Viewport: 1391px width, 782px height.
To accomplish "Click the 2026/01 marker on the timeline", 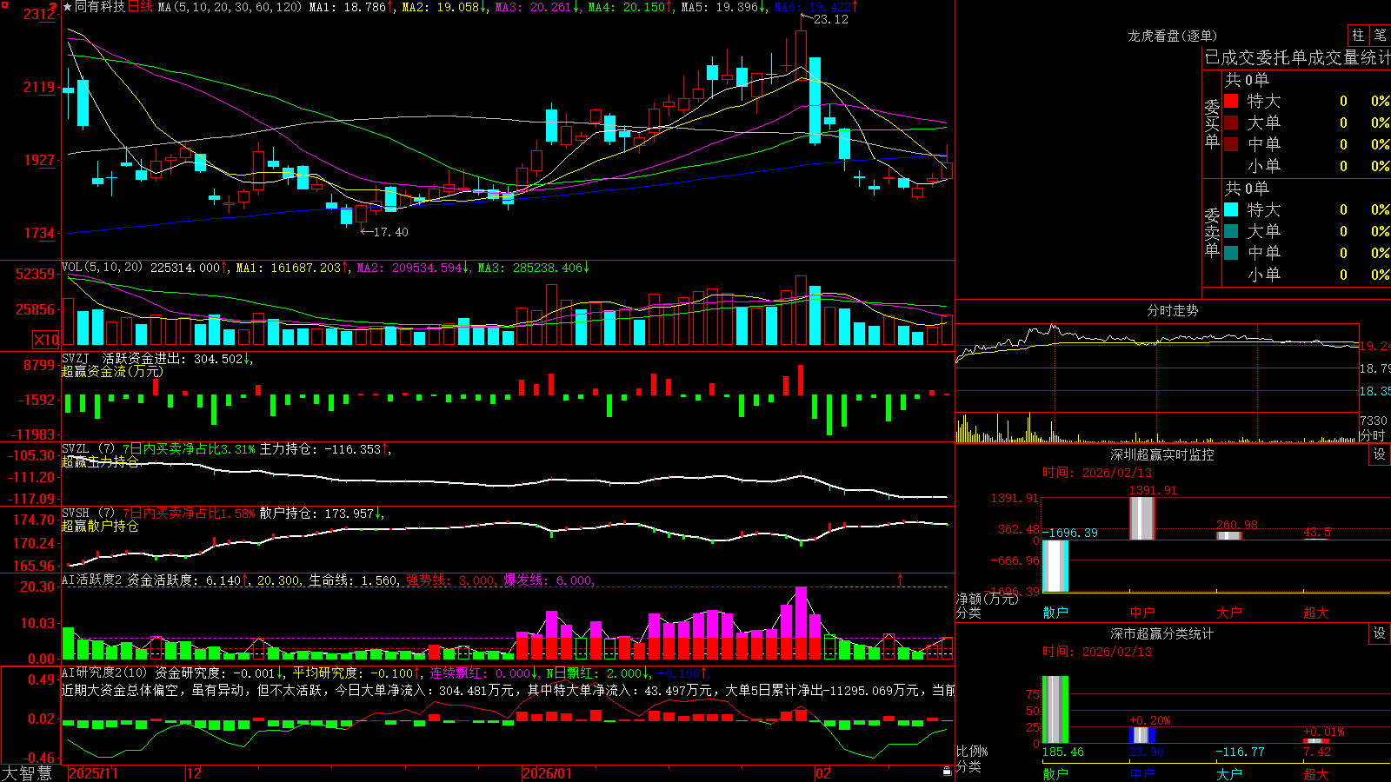I will 547,773.
